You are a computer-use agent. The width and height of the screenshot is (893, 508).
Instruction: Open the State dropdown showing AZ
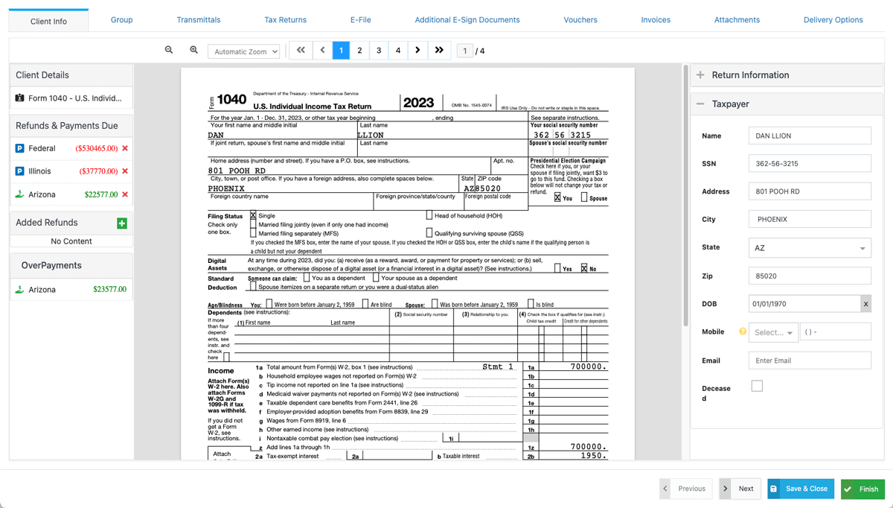810,248
